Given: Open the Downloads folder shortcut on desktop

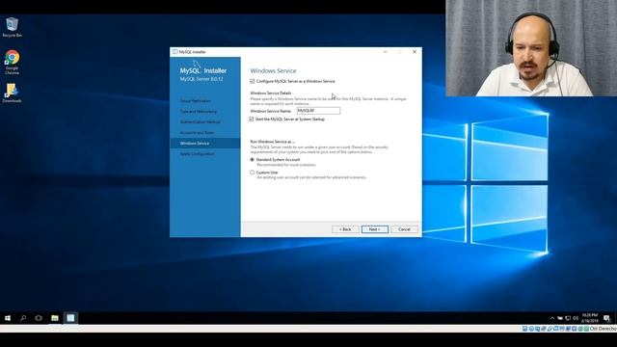Looking at the screenshot, I should [12, 93].
